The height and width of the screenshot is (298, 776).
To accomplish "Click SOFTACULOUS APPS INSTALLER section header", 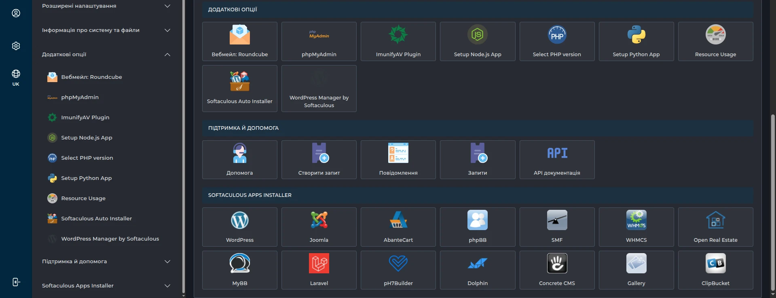I will (x=478, y=195).
